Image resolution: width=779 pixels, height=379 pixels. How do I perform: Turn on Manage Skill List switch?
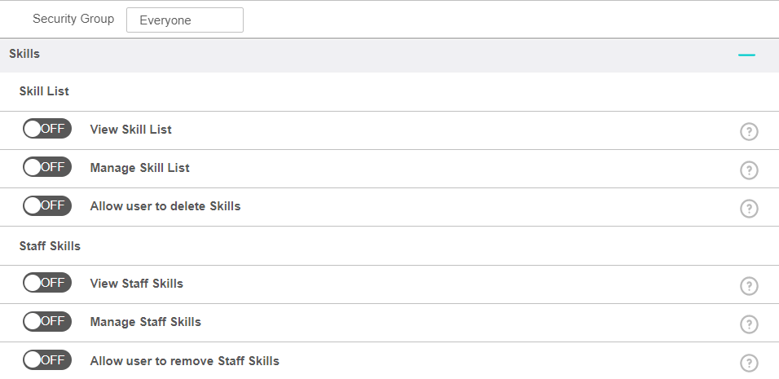(x=47, y=167)
